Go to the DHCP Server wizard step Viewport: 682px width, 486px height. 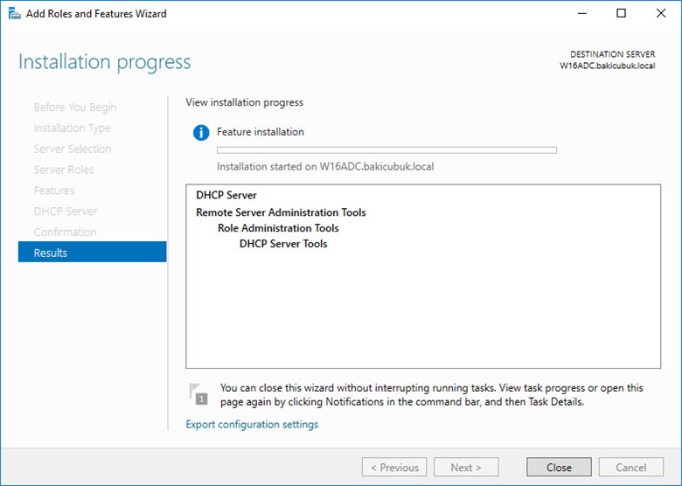[x=65, y=212]
